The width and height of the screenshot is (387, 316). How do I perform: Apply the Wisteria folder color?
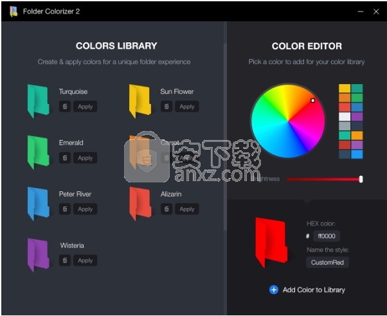(85, 261)
